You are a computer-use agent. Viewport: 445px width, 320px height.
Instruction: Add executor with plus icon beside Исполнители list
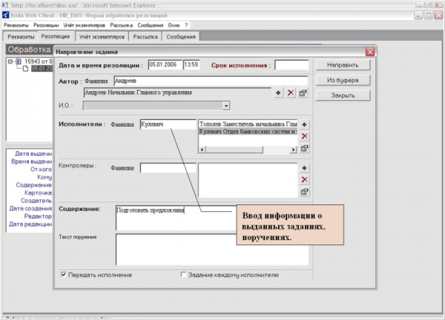pos(304,124)
